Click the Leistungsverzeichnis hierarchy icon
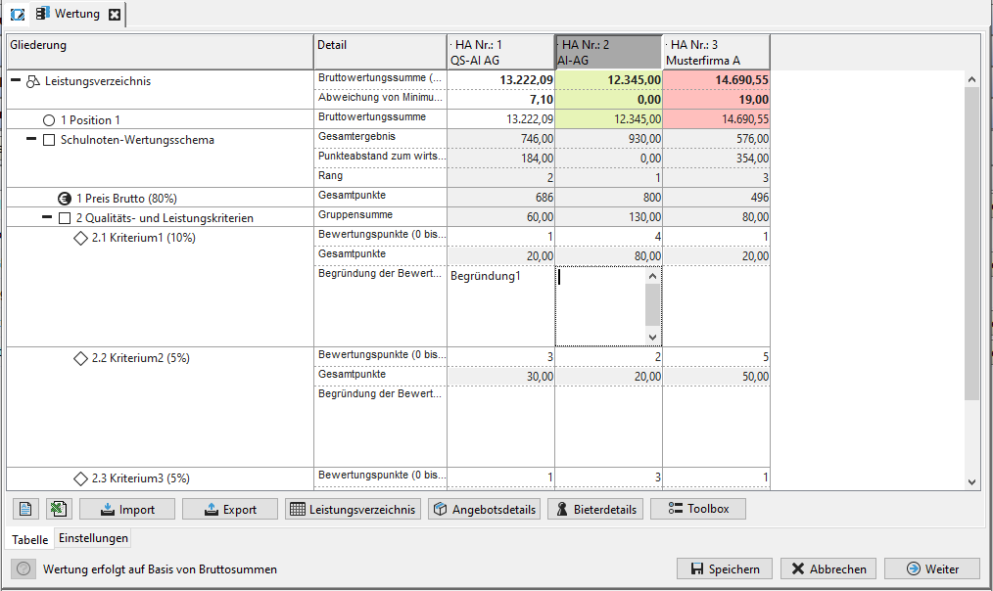The width and height of the screenshot is (993, 591). coord(33,81)
